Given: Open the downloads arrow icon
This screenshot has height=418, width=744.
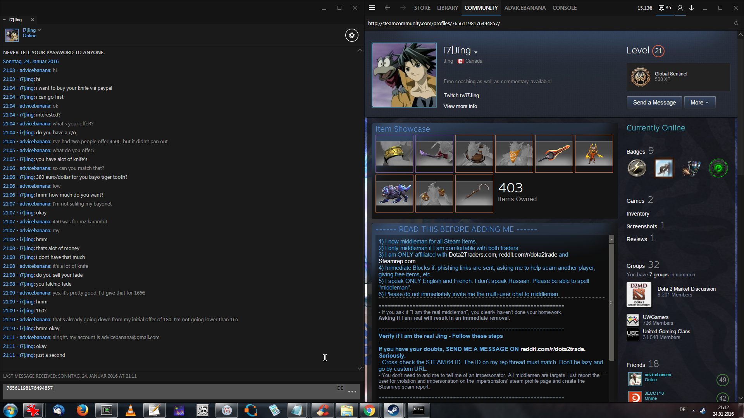Looking at the screenshot, I should point(691,8).
